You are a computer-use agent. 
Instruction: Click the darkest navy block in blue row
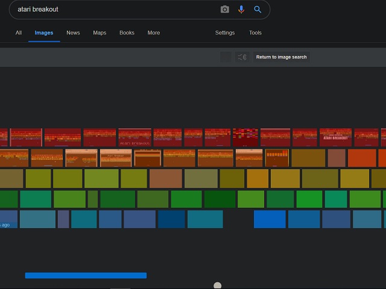click(171, 219)
